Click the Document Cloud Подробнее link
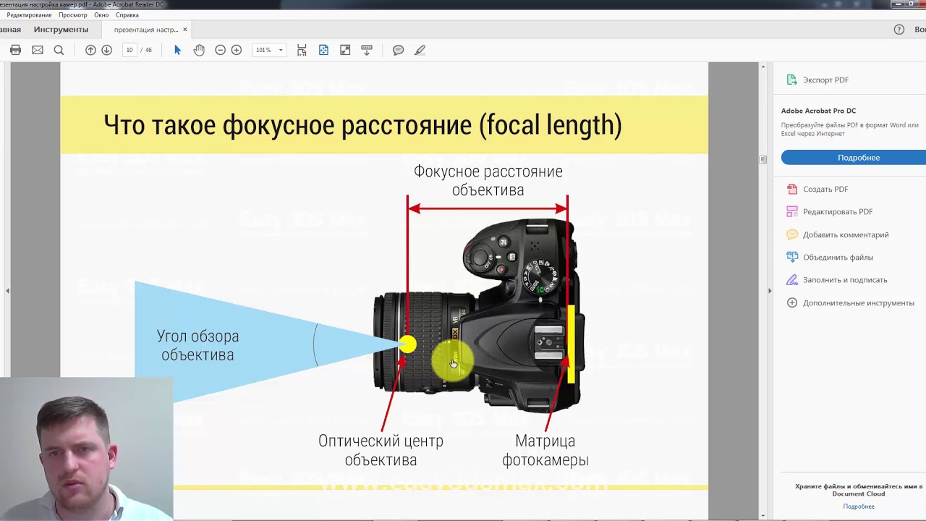926x521 pixels. coord(859,507)
